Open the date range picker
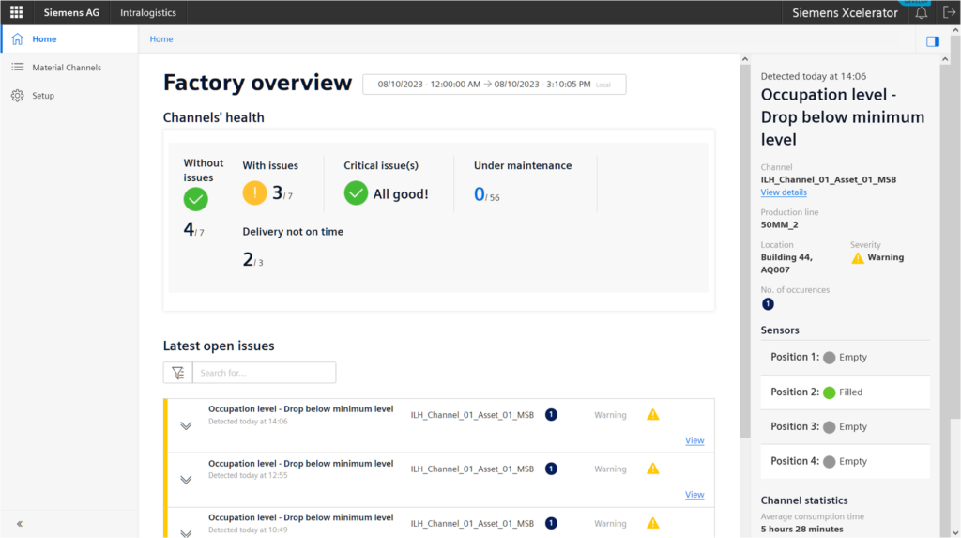Image resolution: width=961 pixels, height=538 pixels. click(494, 85)
